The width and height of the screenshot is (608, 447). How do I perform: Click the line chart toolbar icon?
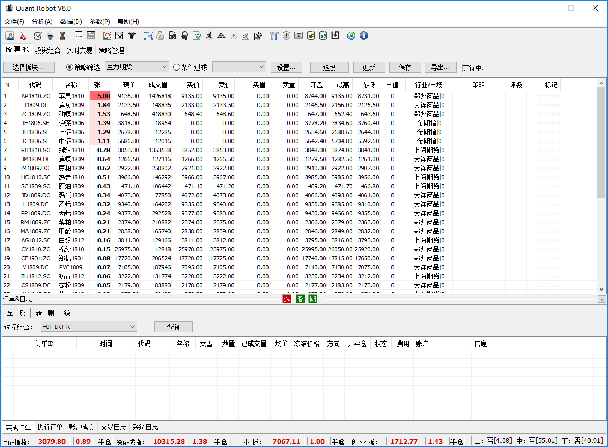point(108,36)
